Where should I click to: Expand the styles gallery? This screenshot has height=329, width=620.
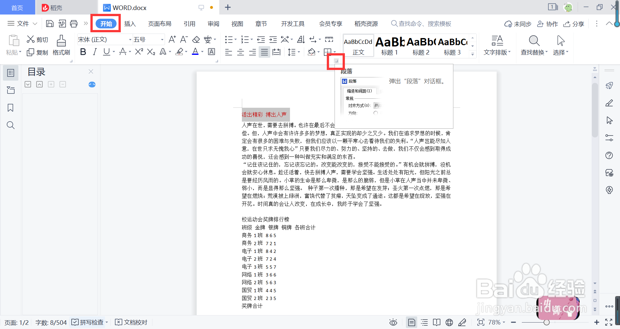tap(472, 54)
